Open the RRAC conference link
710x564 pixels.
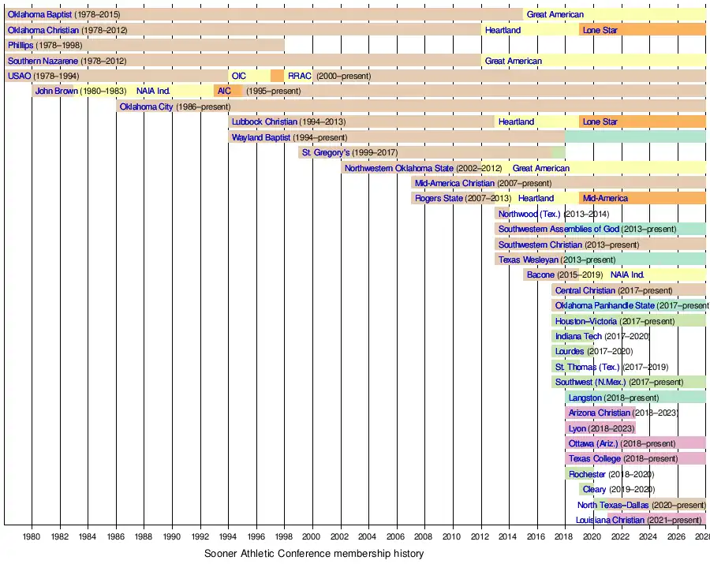pyautogui.click(x=300, y=76)
